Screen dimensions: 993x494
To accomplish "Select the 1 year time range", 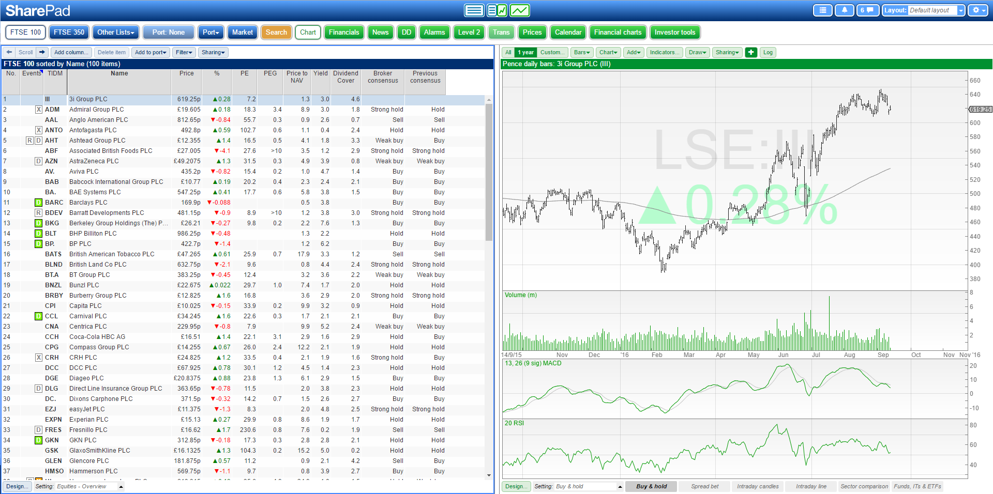I will 525,52.
